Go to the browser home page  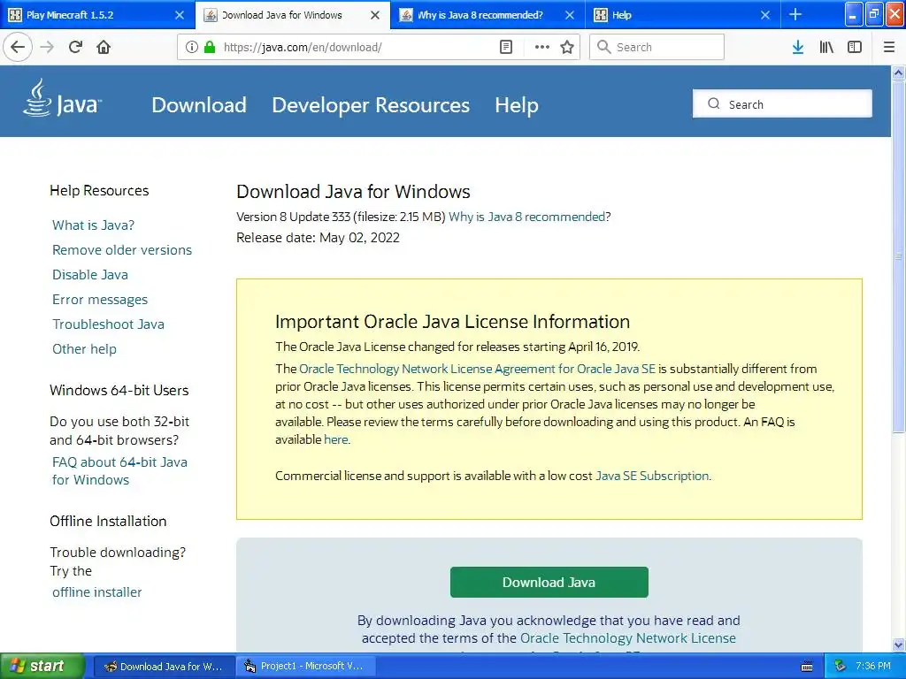click(104, 47)
